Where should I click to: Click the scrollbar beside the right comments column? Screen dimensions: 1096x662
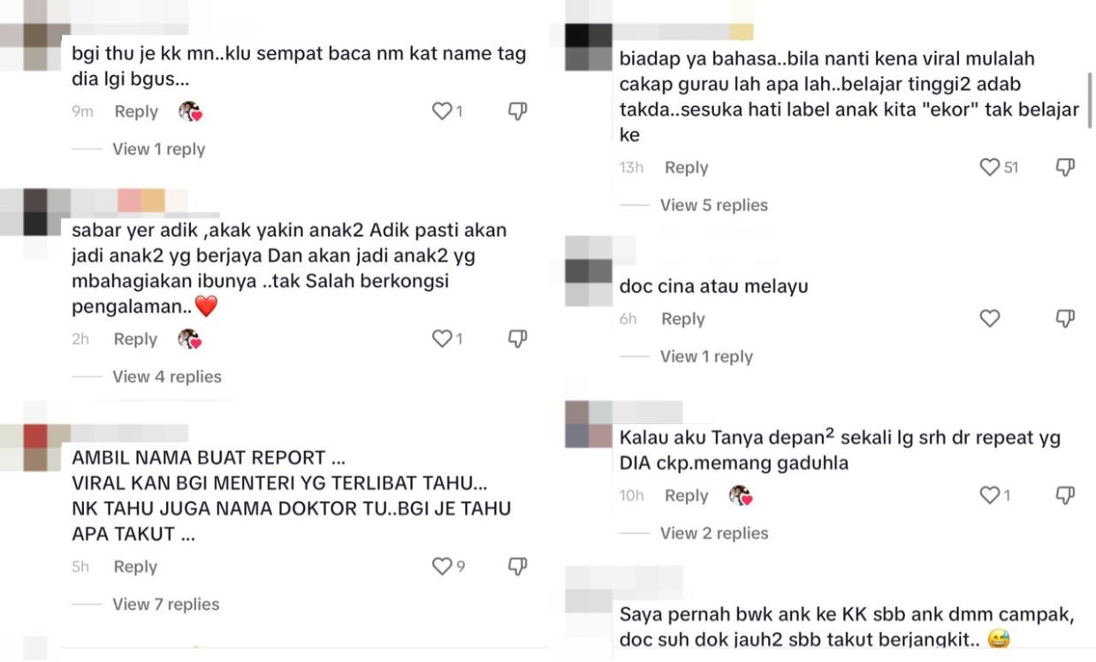[1088, 102]
